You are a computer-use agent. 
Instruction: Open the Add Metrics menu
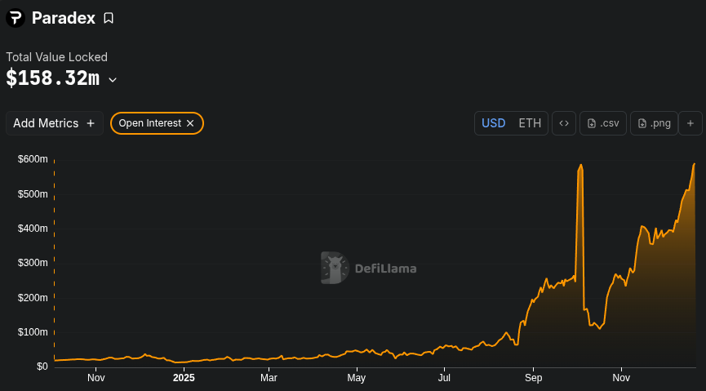coord(55,123)
